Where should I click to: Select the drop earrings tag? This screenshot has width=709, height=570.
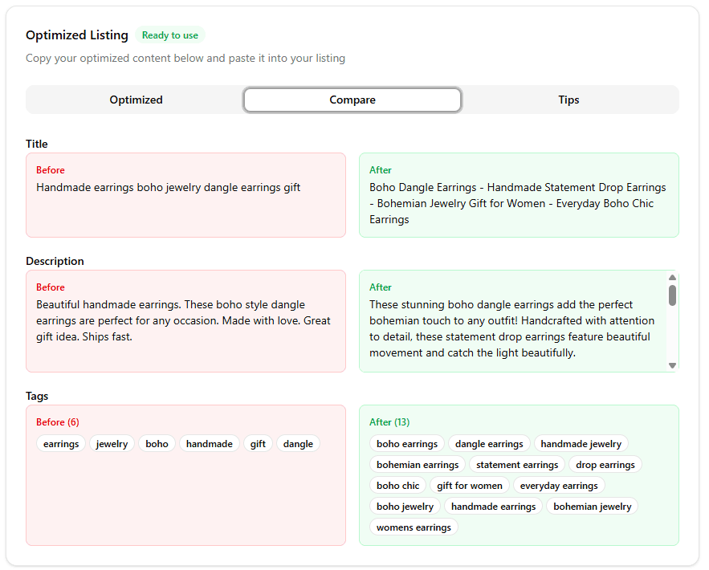[x=605, y=464]
